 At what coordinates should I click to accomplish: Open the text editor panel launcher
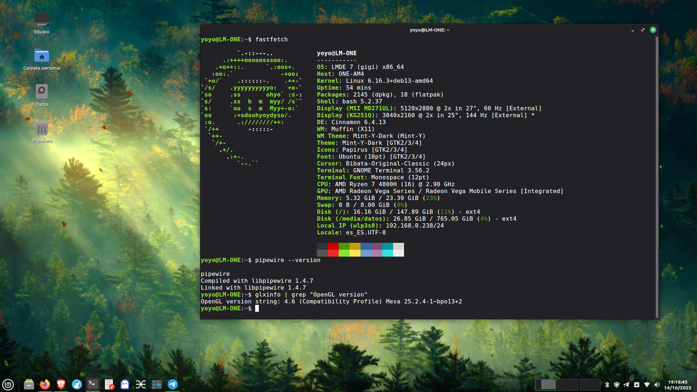click(109, 384)
